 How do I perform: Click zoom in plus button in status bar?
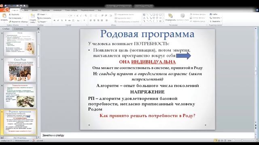[x=253, y=141]
